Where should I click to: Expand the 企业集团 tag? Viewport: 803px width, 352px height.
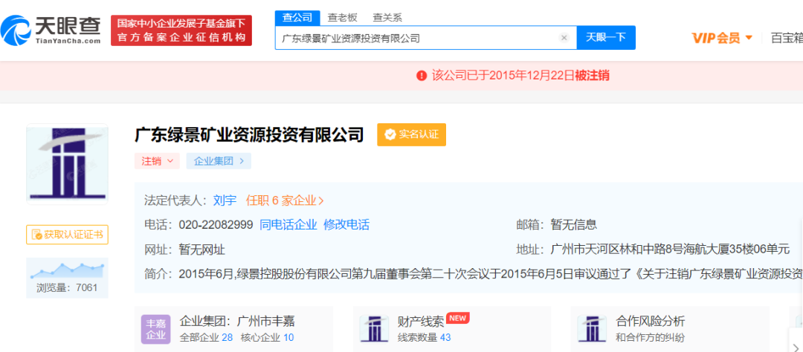[219, 161]
